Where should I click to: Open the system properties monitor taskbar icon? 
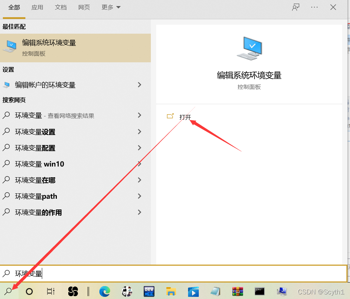[x=282, y=291]
